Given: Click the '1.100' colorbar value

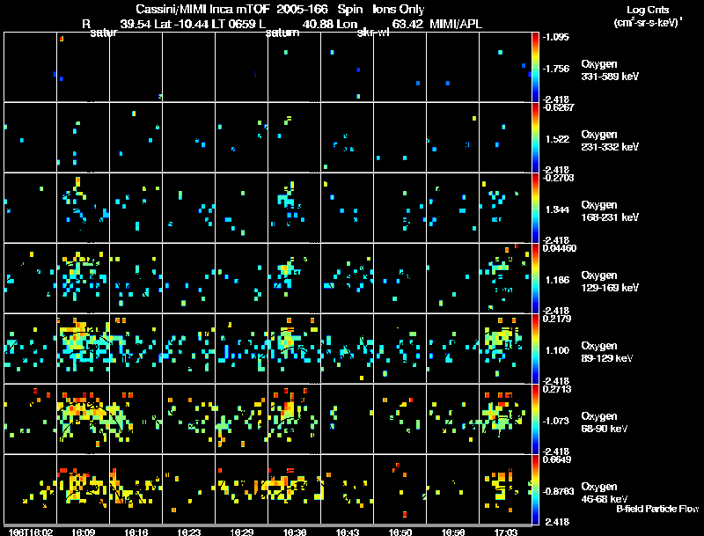Looking at the screenshot, I should pyautogui.click(x=557, y=350).
